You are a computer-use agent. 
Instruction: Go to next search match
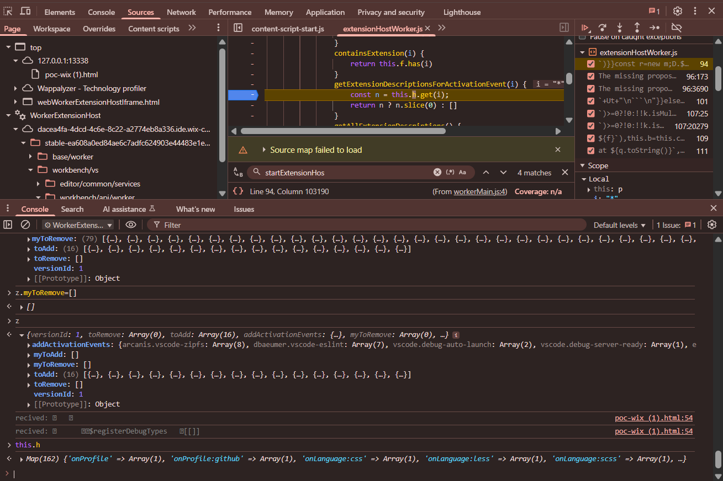pos(503,173)
